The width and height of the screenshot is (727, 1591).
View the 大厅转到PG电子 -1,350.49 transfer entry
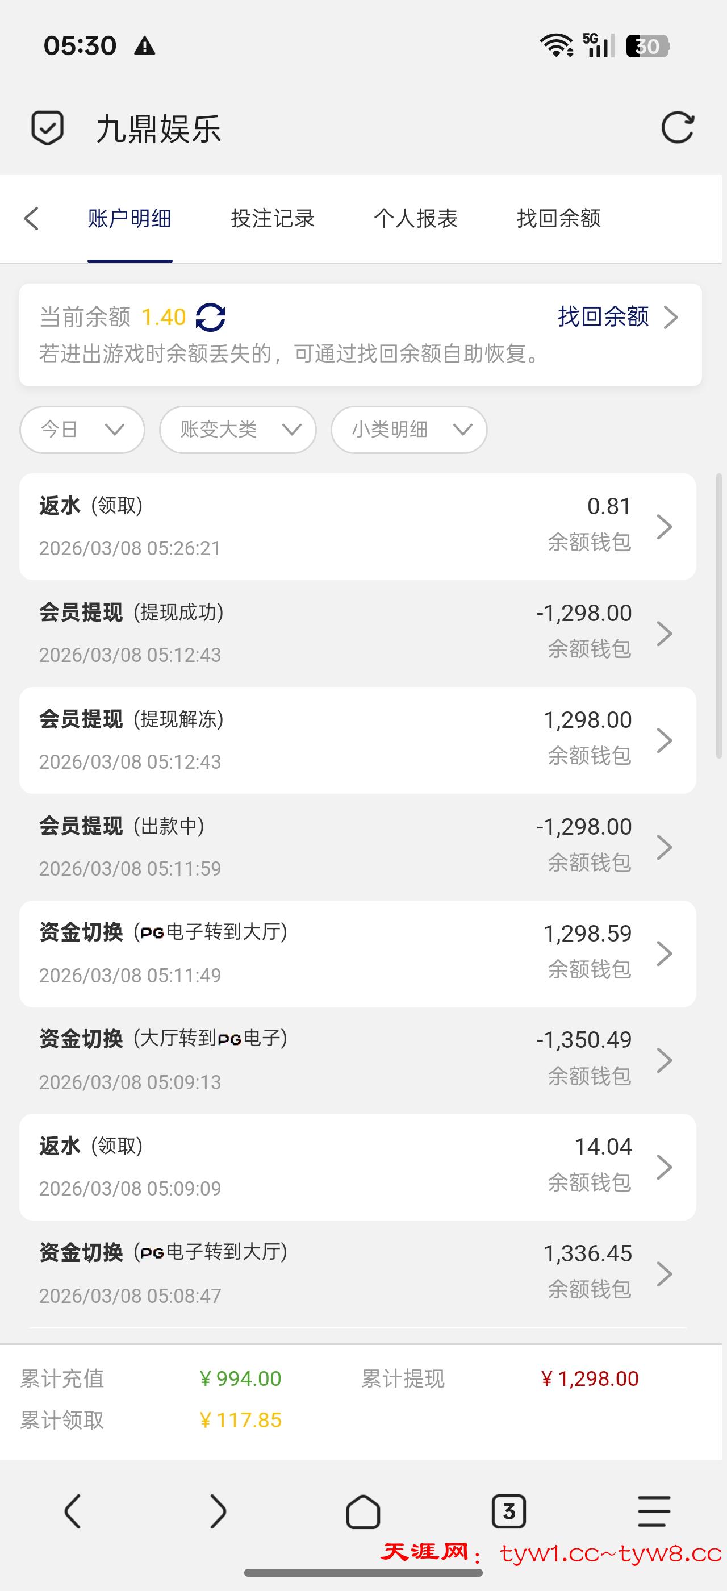click(x=357, y=1060)
